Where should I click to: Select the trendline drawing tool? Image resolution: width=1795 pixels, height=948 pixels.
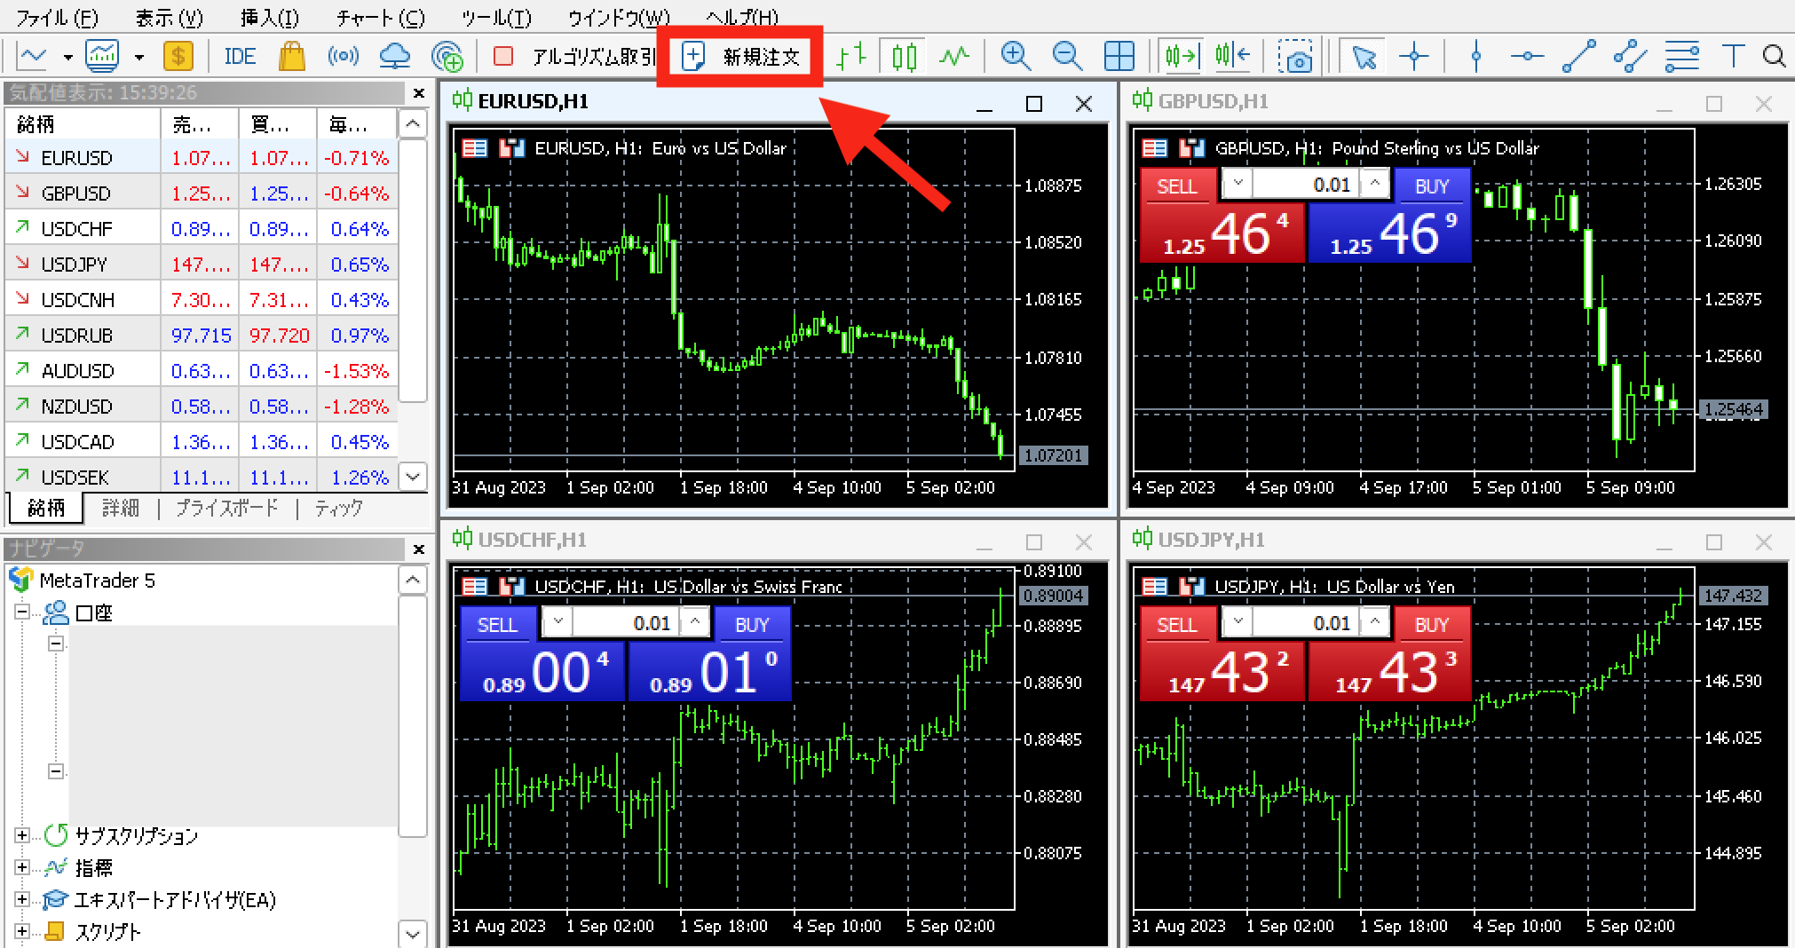pos(1578,57)
